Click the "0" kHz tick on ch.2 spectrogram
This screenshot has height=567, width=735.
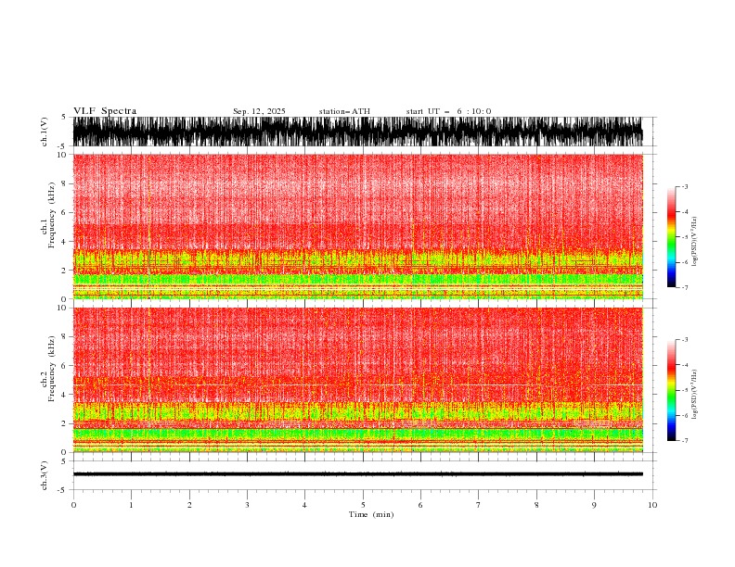tap(64, 452)
